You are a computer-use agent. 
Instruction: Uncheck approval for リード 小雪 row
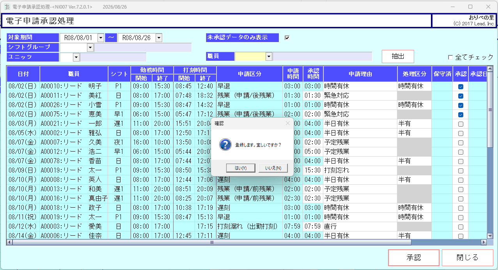coord(461,105)
